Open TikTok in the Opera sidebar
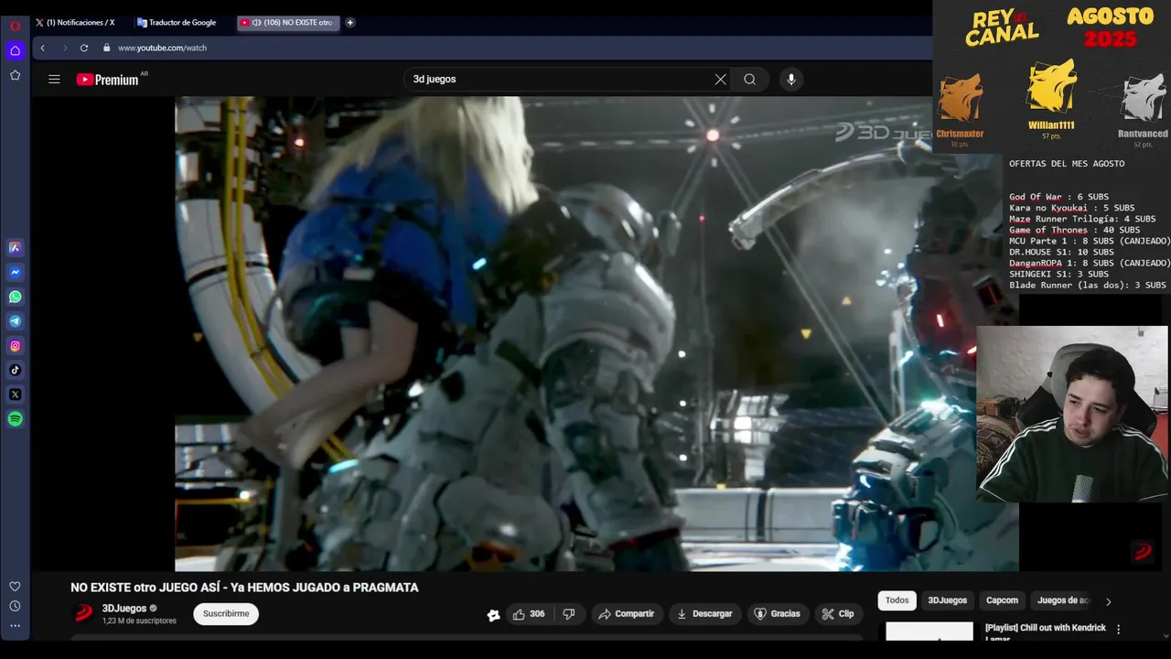 point(15,370)
